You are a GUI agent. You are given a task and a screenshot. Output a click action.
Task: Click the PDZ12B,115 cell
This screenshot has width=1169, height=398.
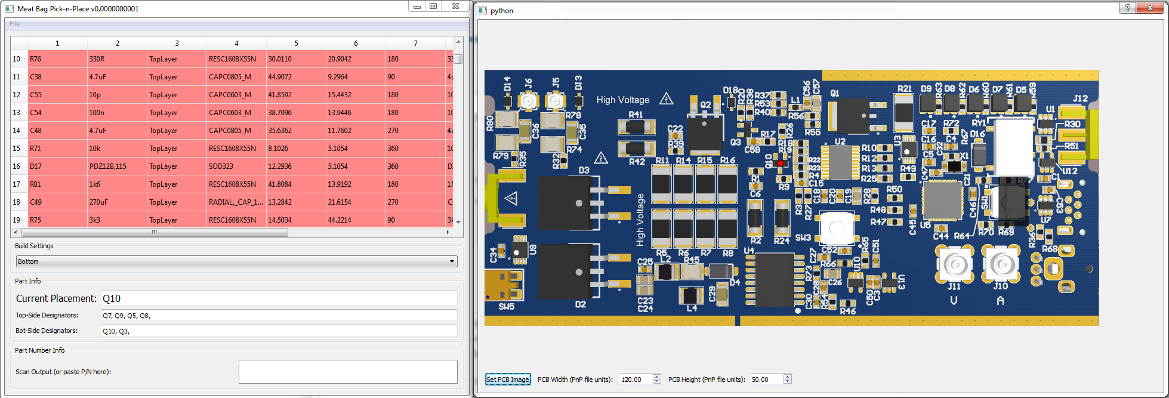[117, 166]
